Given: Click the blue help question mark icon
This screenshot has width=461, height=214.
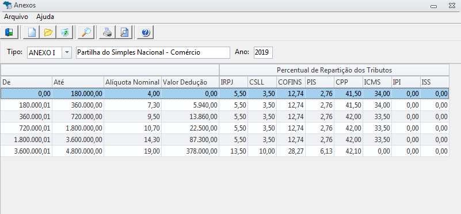Looking at the screenshot, I should [146, 32].
